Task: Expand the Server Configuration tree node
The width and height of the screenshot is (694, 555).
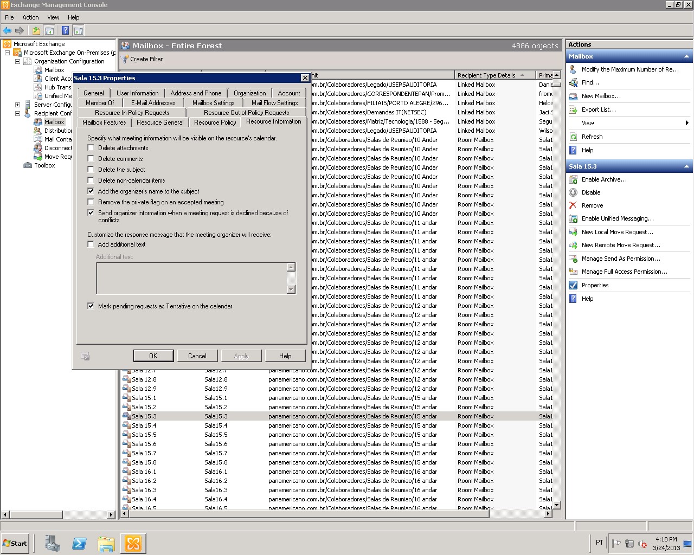Action: coord(17,105)
